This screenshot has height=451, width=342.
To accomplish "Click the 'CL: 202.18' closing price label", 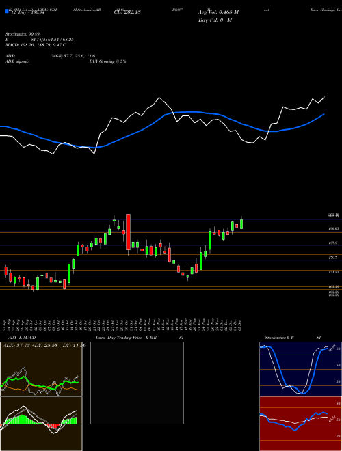I will point(127,12).
